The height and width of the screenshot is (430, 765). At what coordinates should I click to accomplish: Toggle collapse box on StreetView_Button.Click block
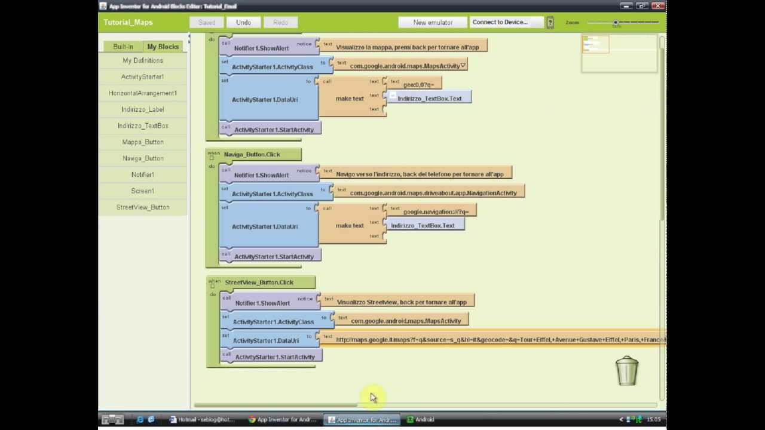coord(212,286)
